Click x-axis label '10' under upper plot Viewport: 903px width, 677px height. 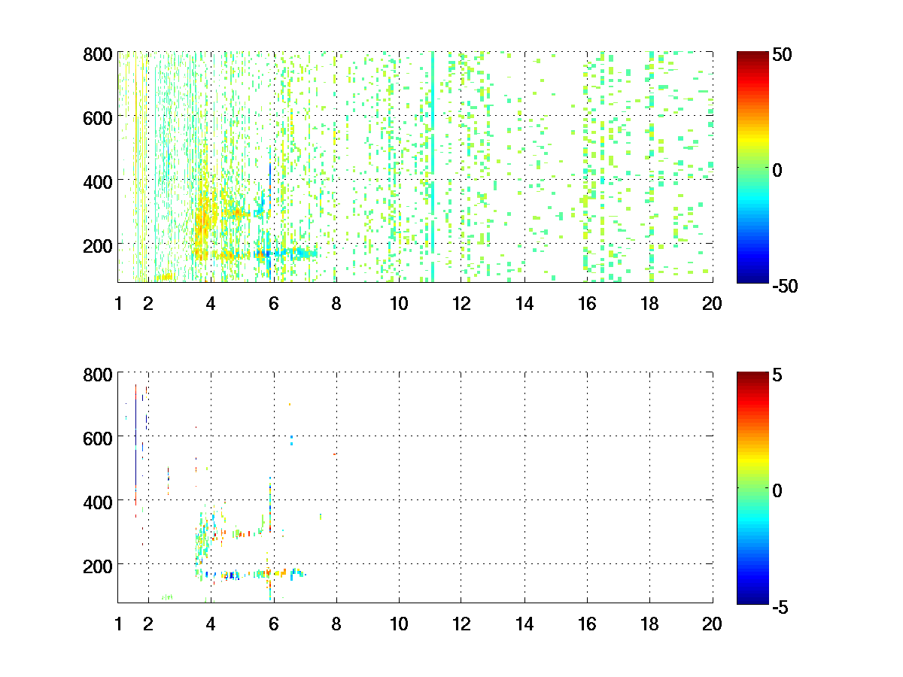pyautogui.click(x=399, y=304)
